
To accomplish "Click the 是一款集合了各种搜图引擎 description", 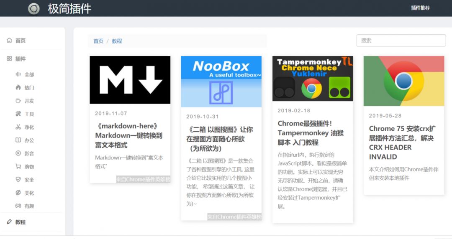I will (x=221, y=182).
